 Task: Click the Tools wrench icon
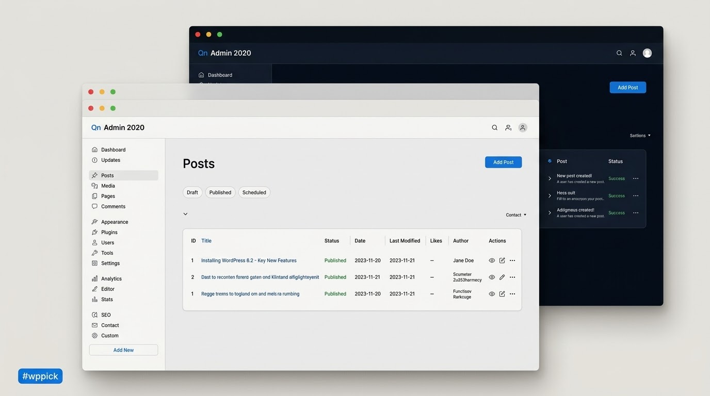click(x=94, y=253)
